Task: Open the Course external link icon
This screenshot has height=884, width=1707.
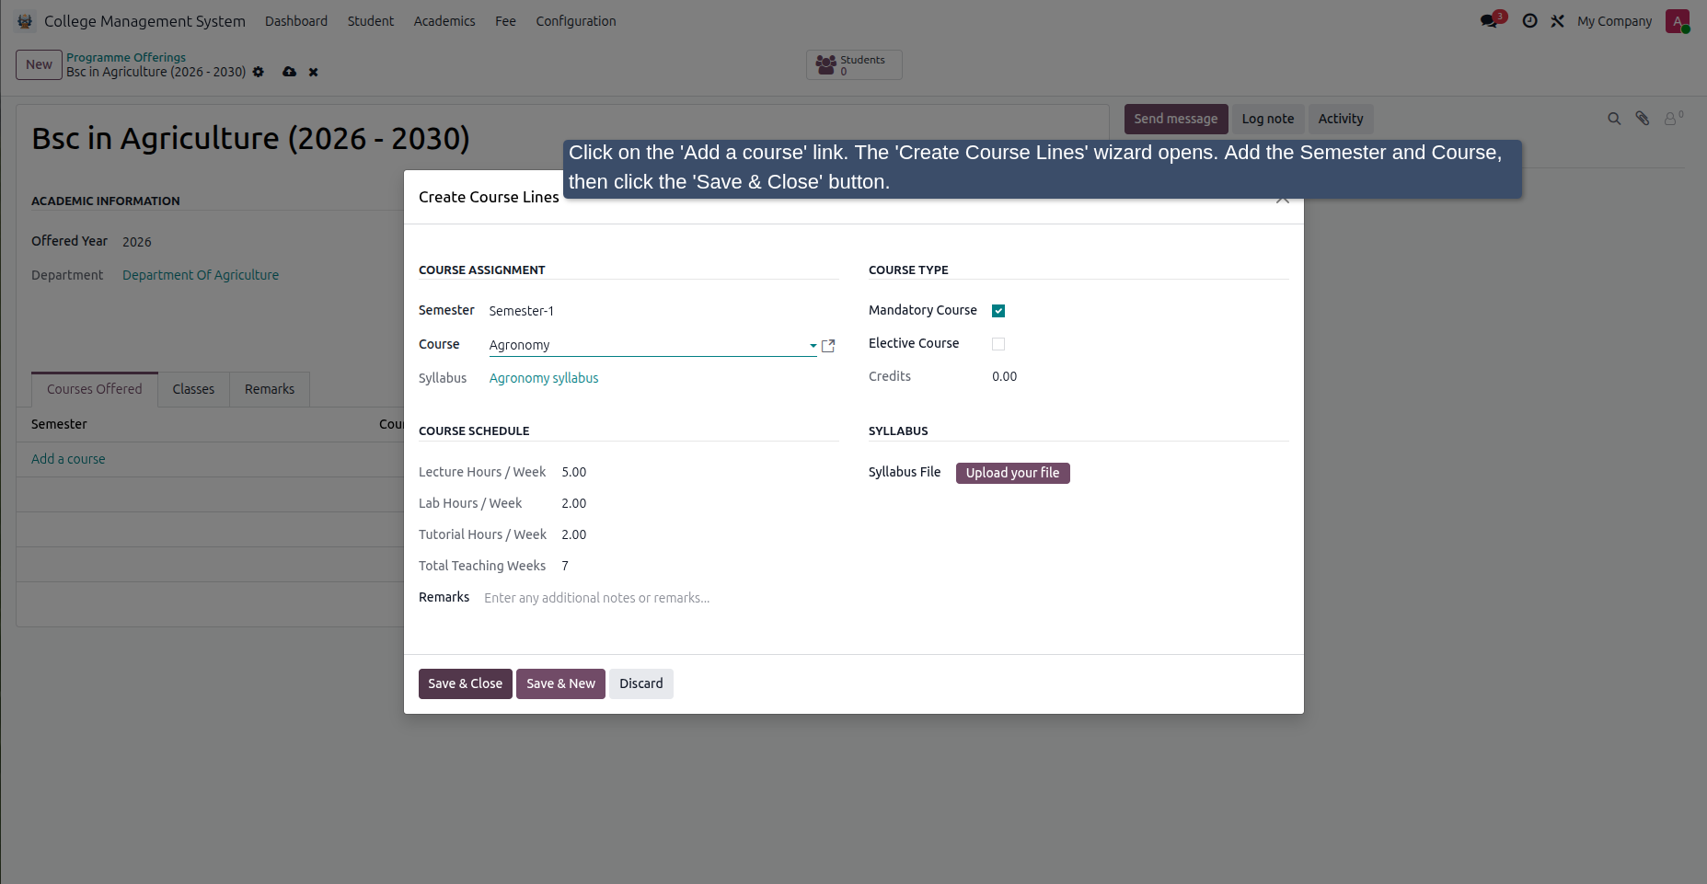Action: 828,346
